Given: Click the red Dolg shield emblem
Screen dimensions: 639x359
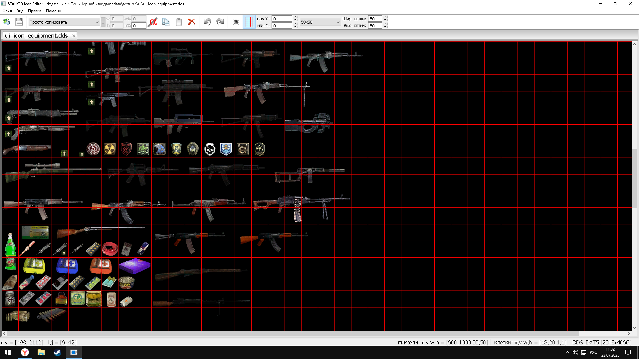Looking at the screenshot, I should click(x=126, y=149).
